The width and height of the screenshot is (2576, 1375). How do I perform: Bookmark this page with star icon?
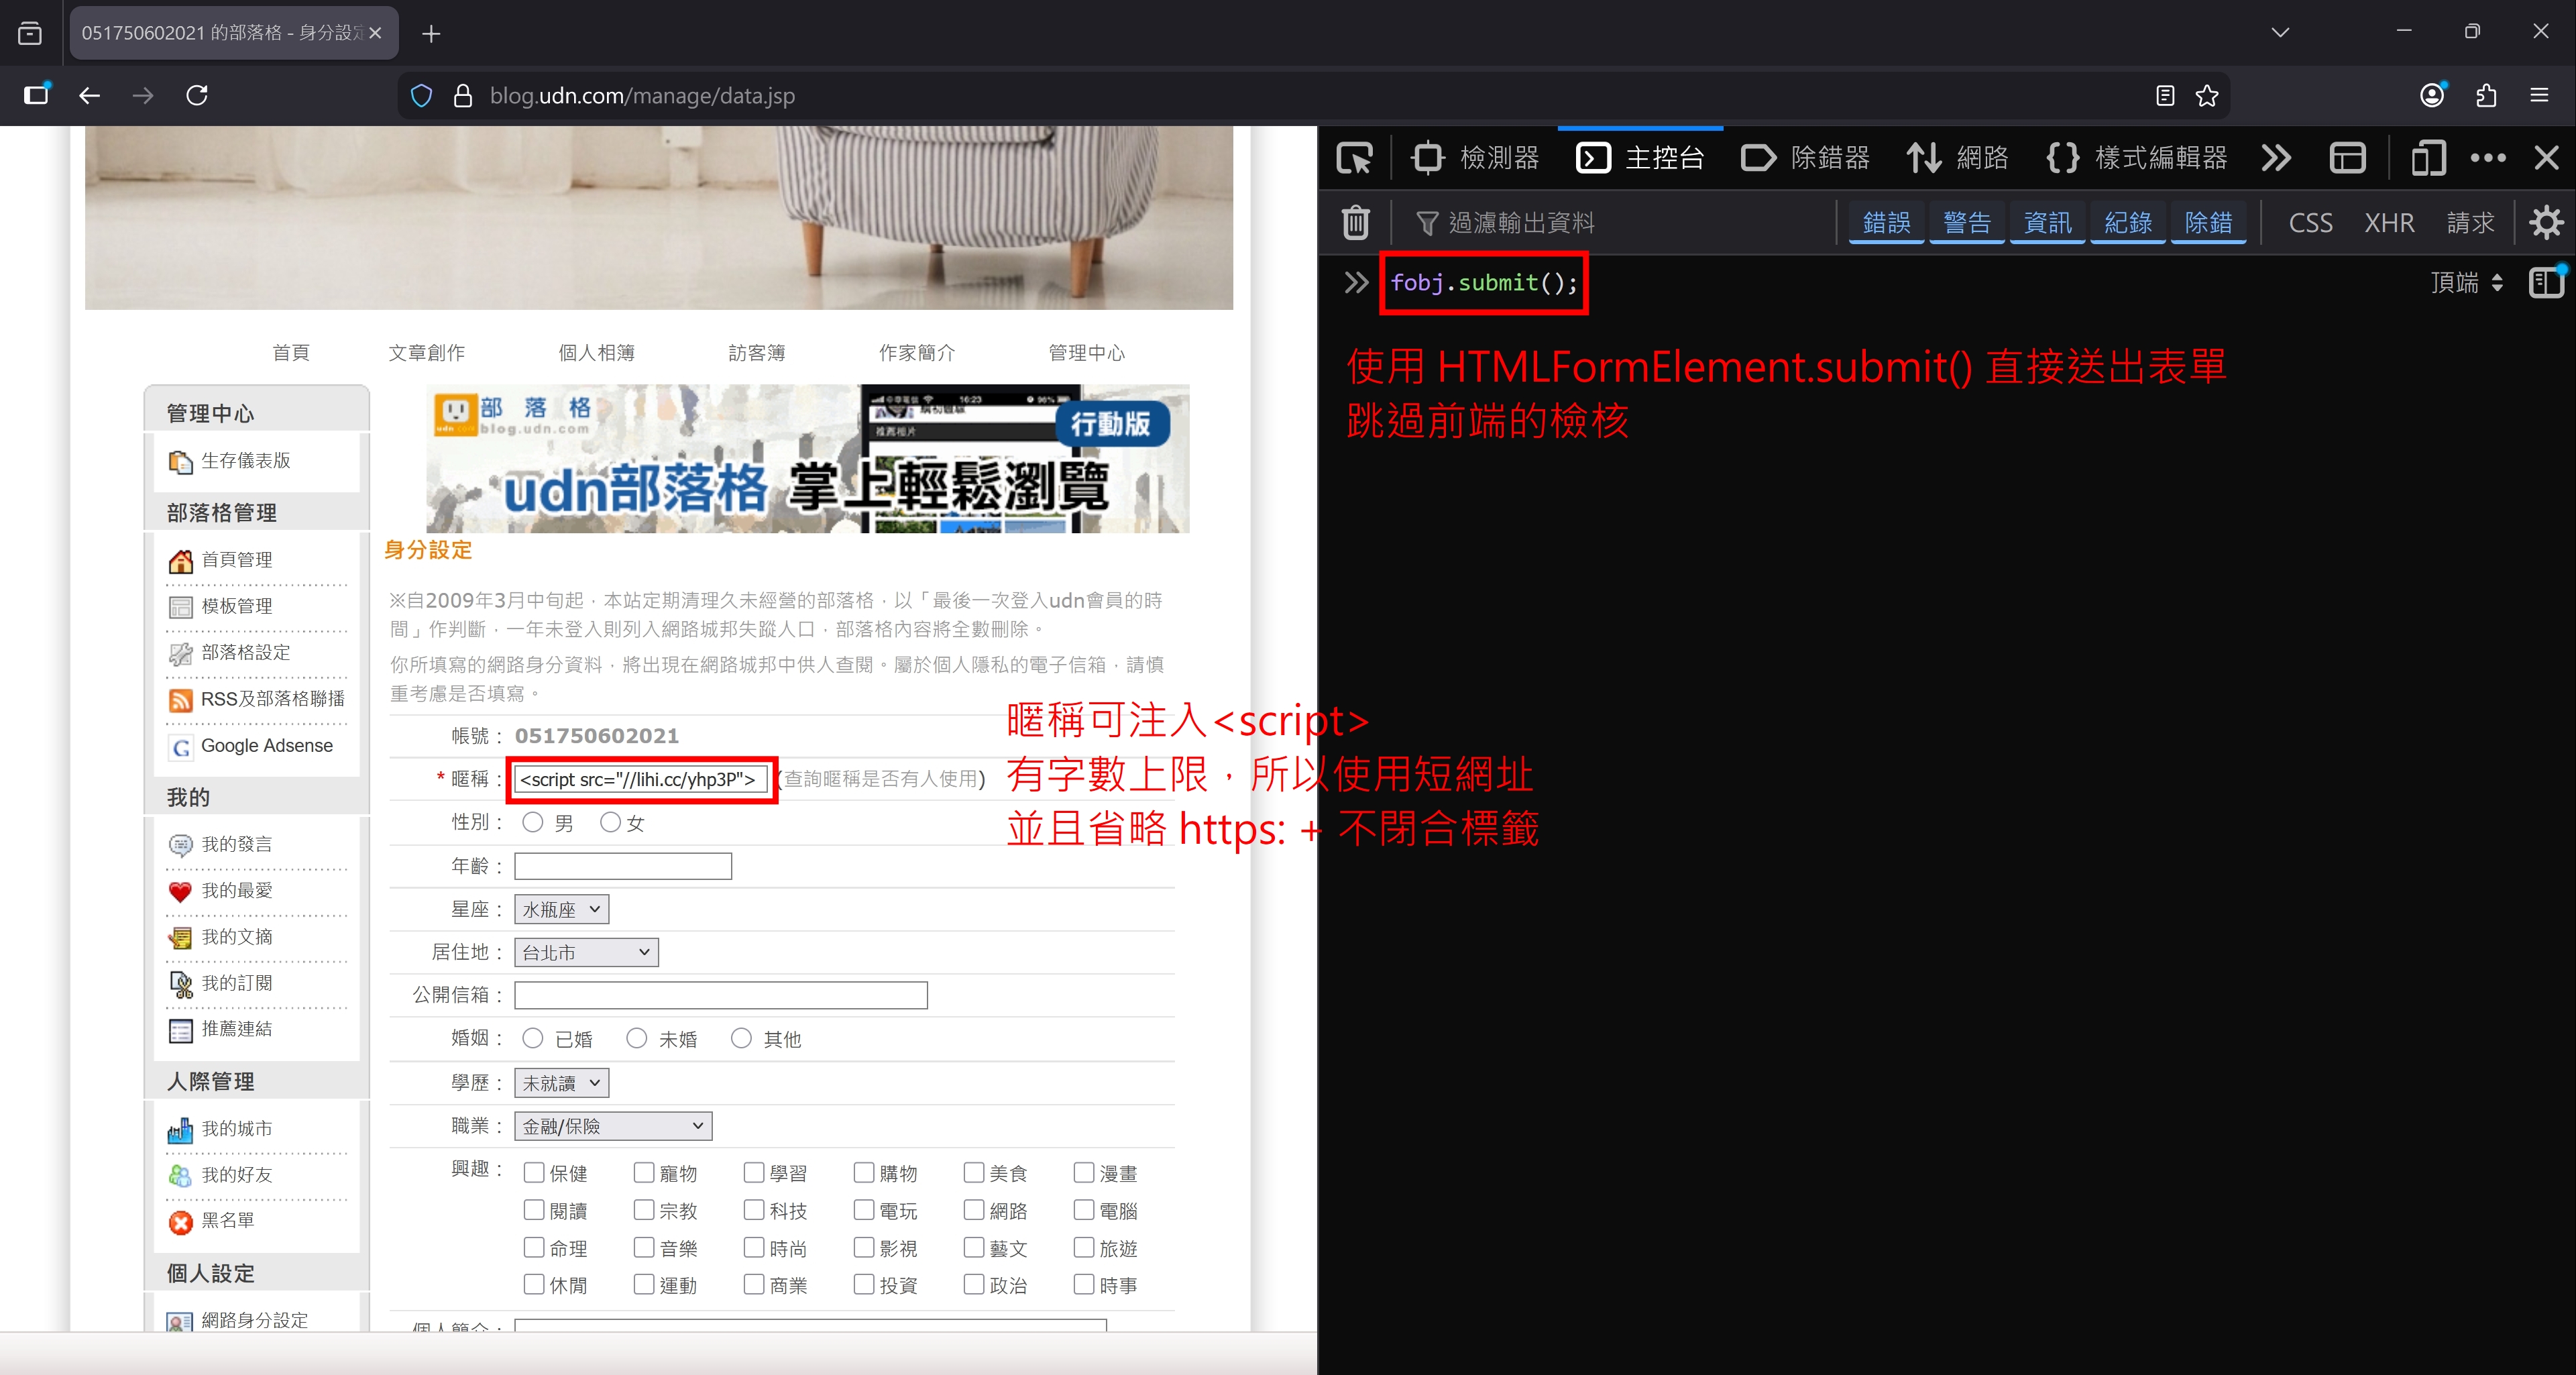click(x=2207, y=96)
